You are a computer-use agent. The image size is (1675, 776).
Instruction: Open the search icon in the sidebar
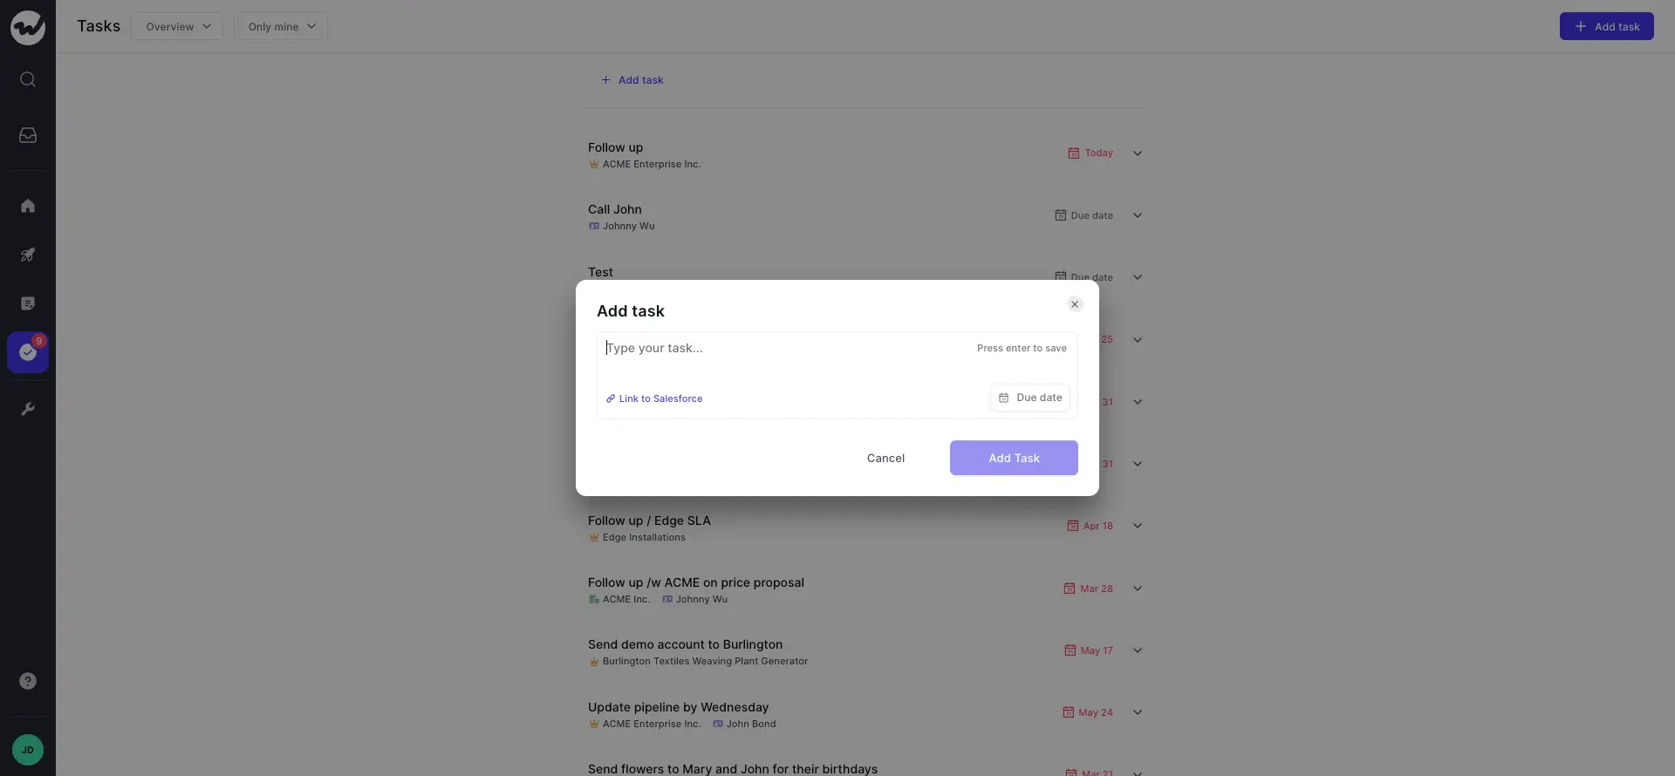[x=28, y=78]
